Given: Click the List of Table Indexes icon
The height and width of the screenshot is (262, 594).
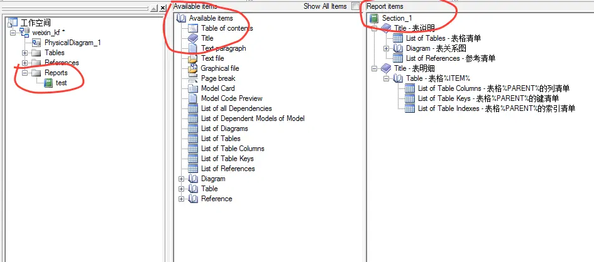Looking at the screenshot, I should pyautogui.click(x=410, y=108).
